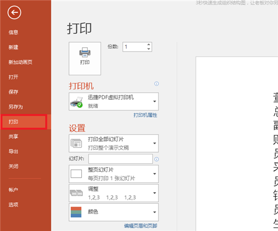Open the 迅捷PDF虚拟打印机 printer dropdown
This screenshot has width=278, height=231.
point(114,102)
